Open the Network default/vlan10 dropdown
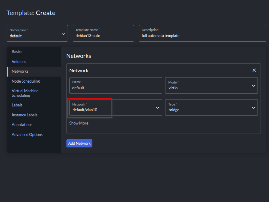The image size is (269, 202). click(x=115, y=108)
